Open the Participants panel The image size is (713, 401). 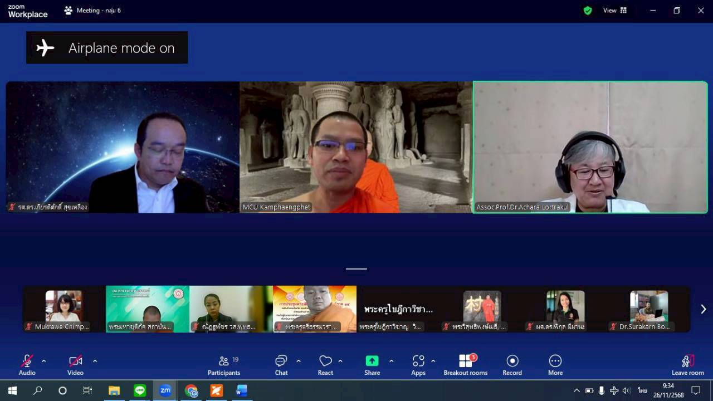224,365
